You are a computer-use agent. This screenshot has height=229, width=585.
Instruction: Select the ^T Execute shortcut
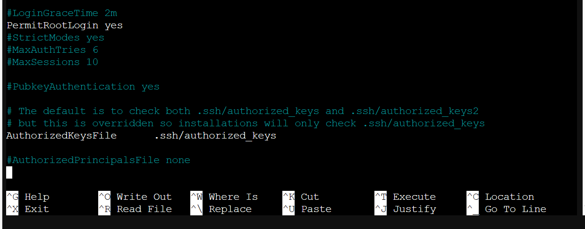click(406, 197)
